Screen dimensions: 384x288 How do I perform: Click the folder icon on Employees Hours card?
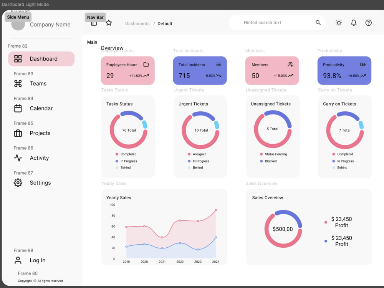tap(146, 65)
